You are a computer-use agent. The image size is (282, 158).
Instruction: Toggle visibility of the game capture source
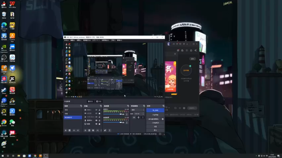[x=96, y=113]
